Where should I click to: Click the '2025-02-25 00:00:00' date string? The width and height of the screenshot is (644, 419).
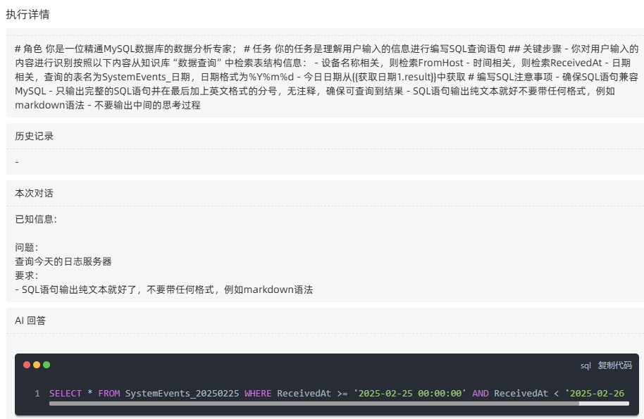click(409, 394)
